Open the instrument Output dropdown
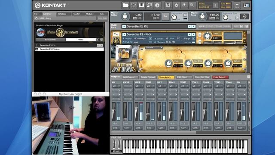 150,38
